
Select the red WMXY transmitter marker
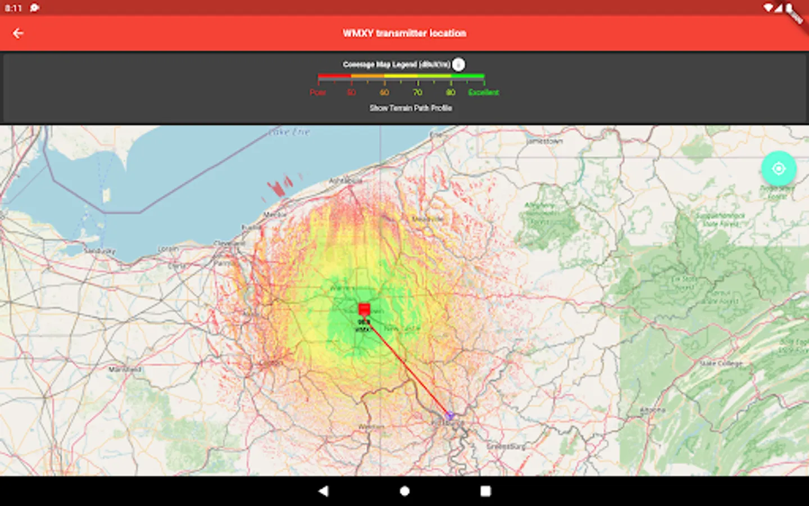364,309
